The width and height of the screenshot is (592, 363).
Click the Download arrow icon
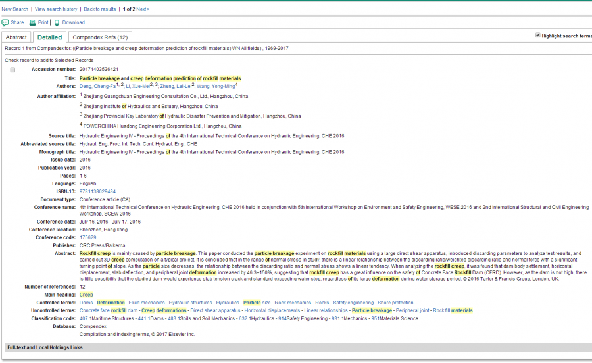point(57,23)
